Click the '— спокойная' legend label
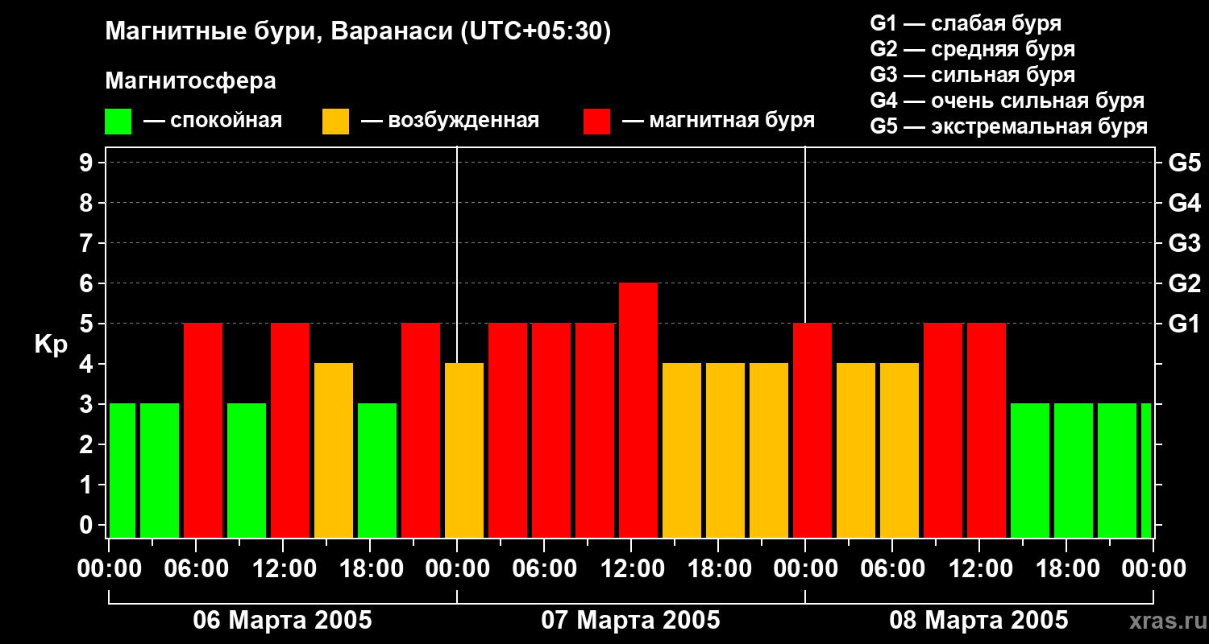The height and width of the screenshot is (644, 1209). click(x=213, y=122)
